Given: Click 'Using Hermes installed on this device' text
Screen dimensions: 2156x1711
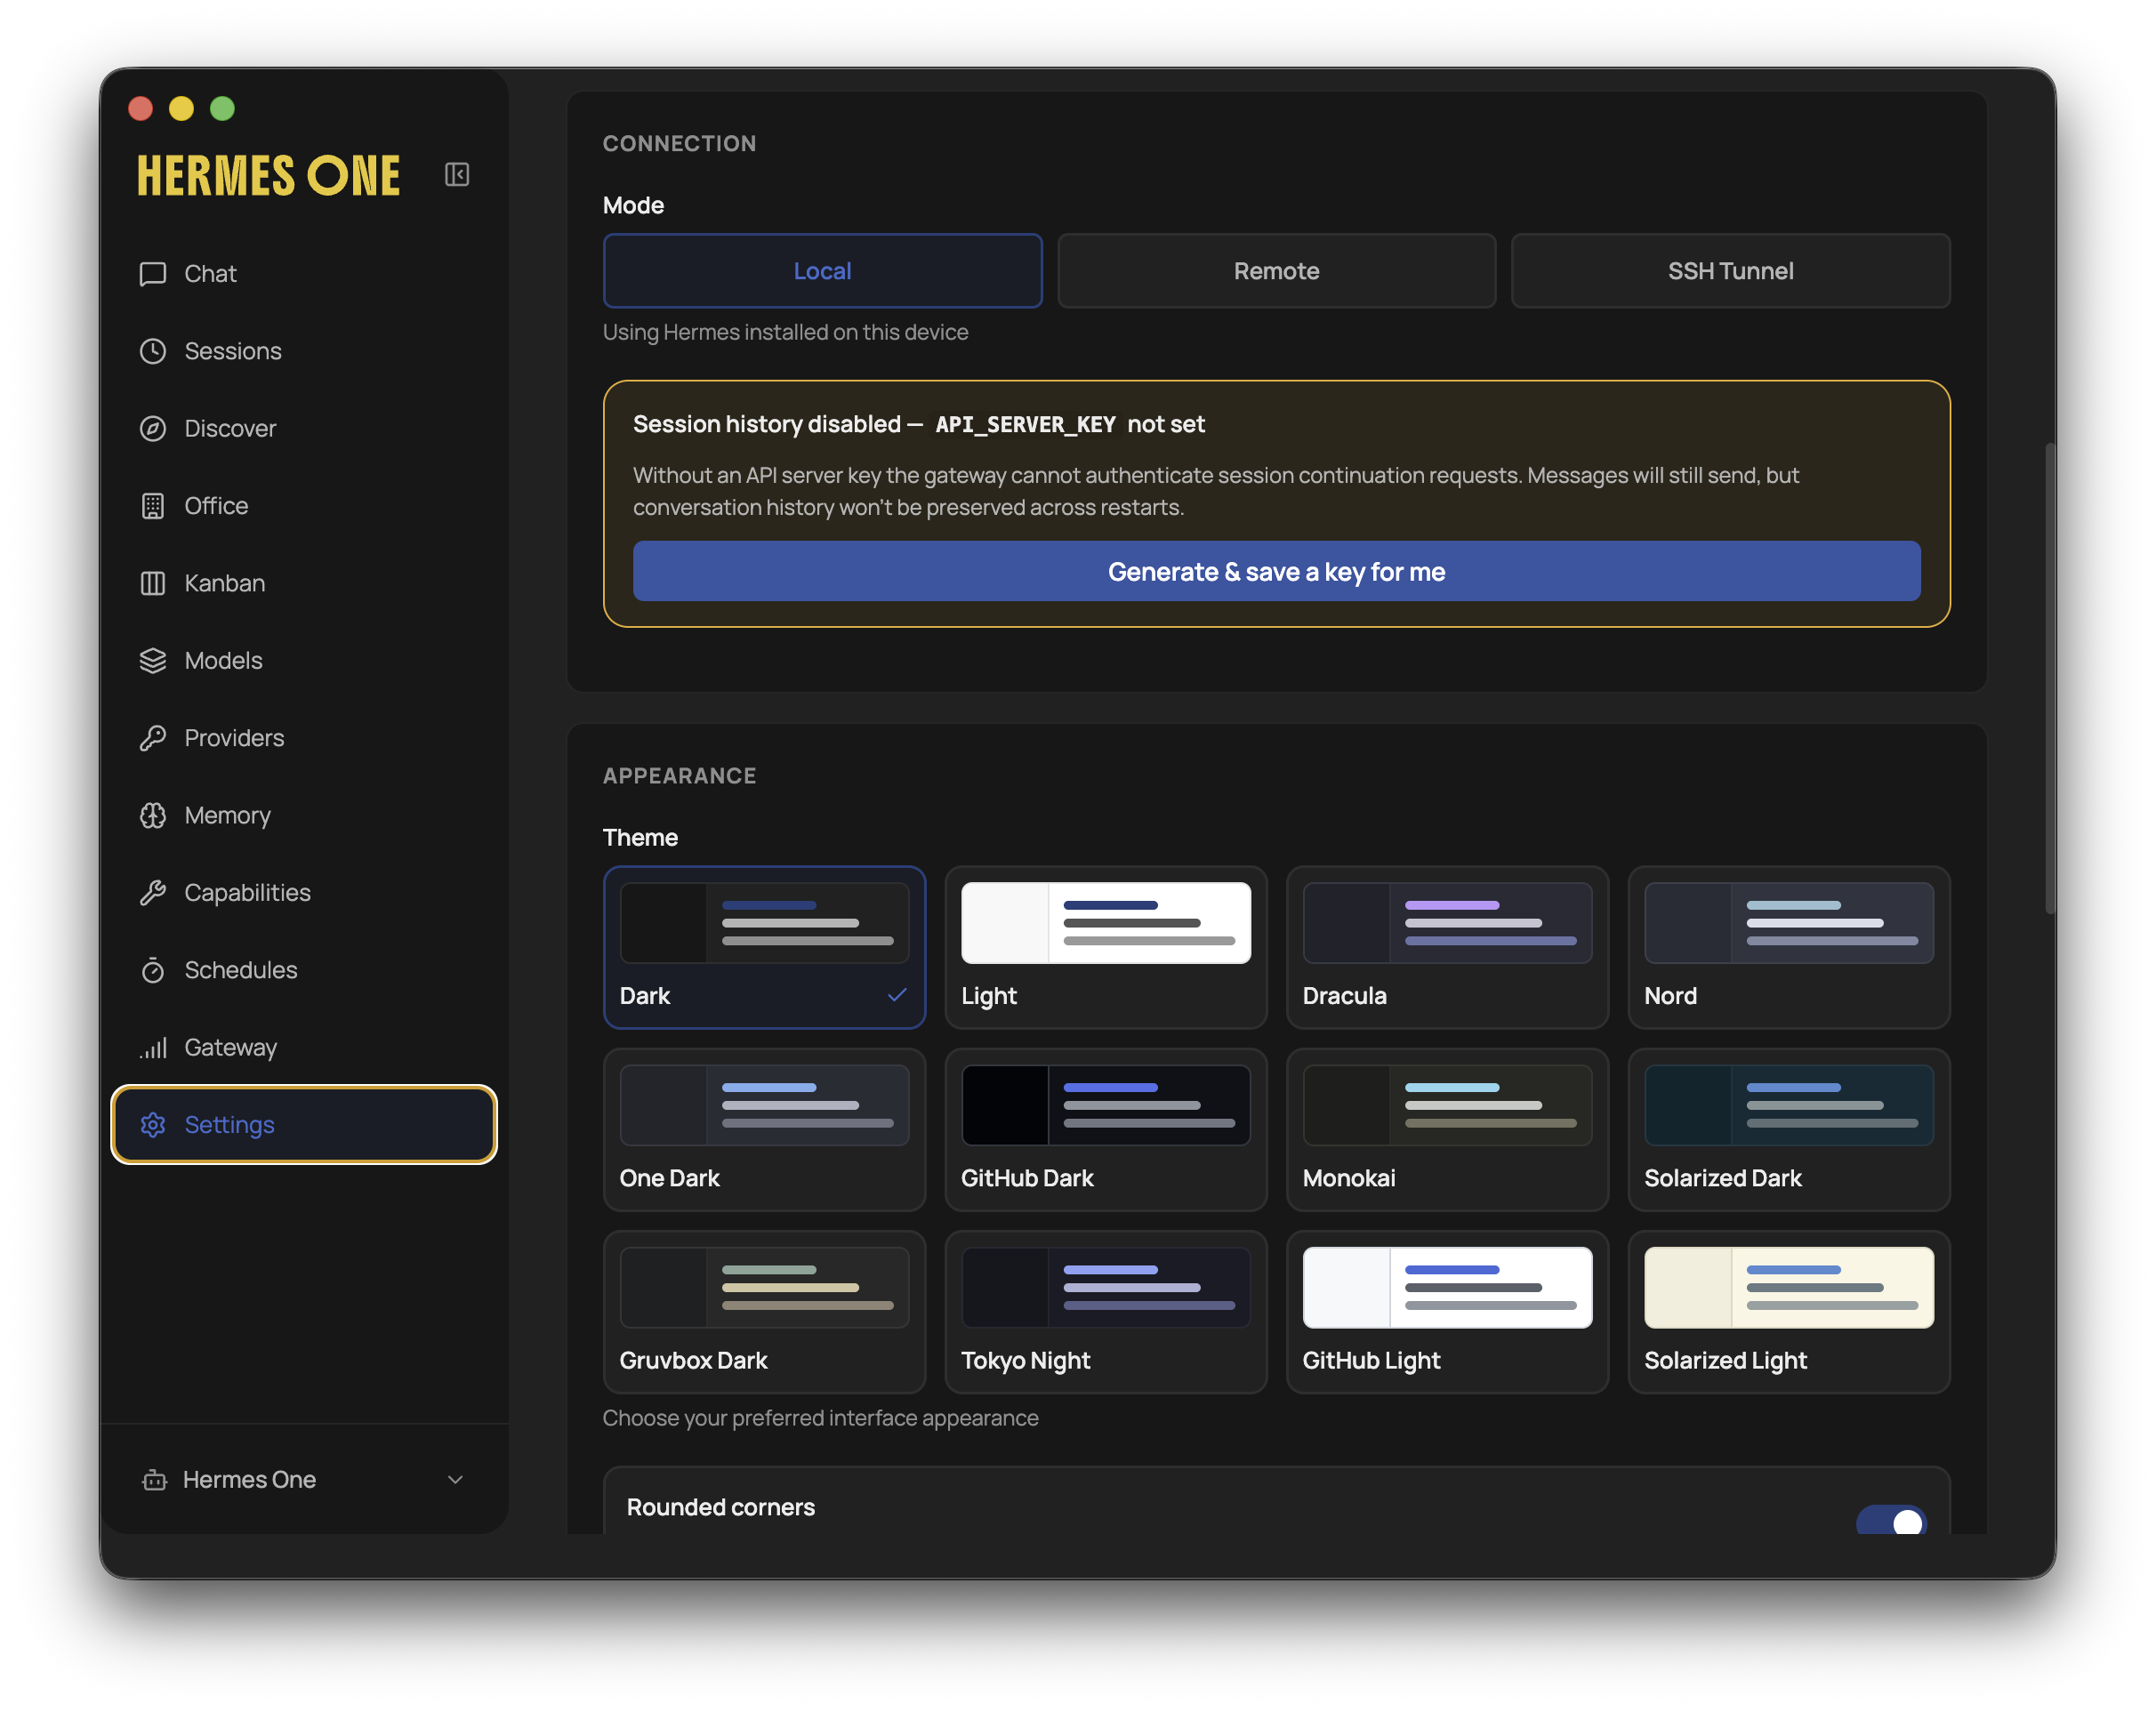Looking at the screenshot, I should (785, 332).
